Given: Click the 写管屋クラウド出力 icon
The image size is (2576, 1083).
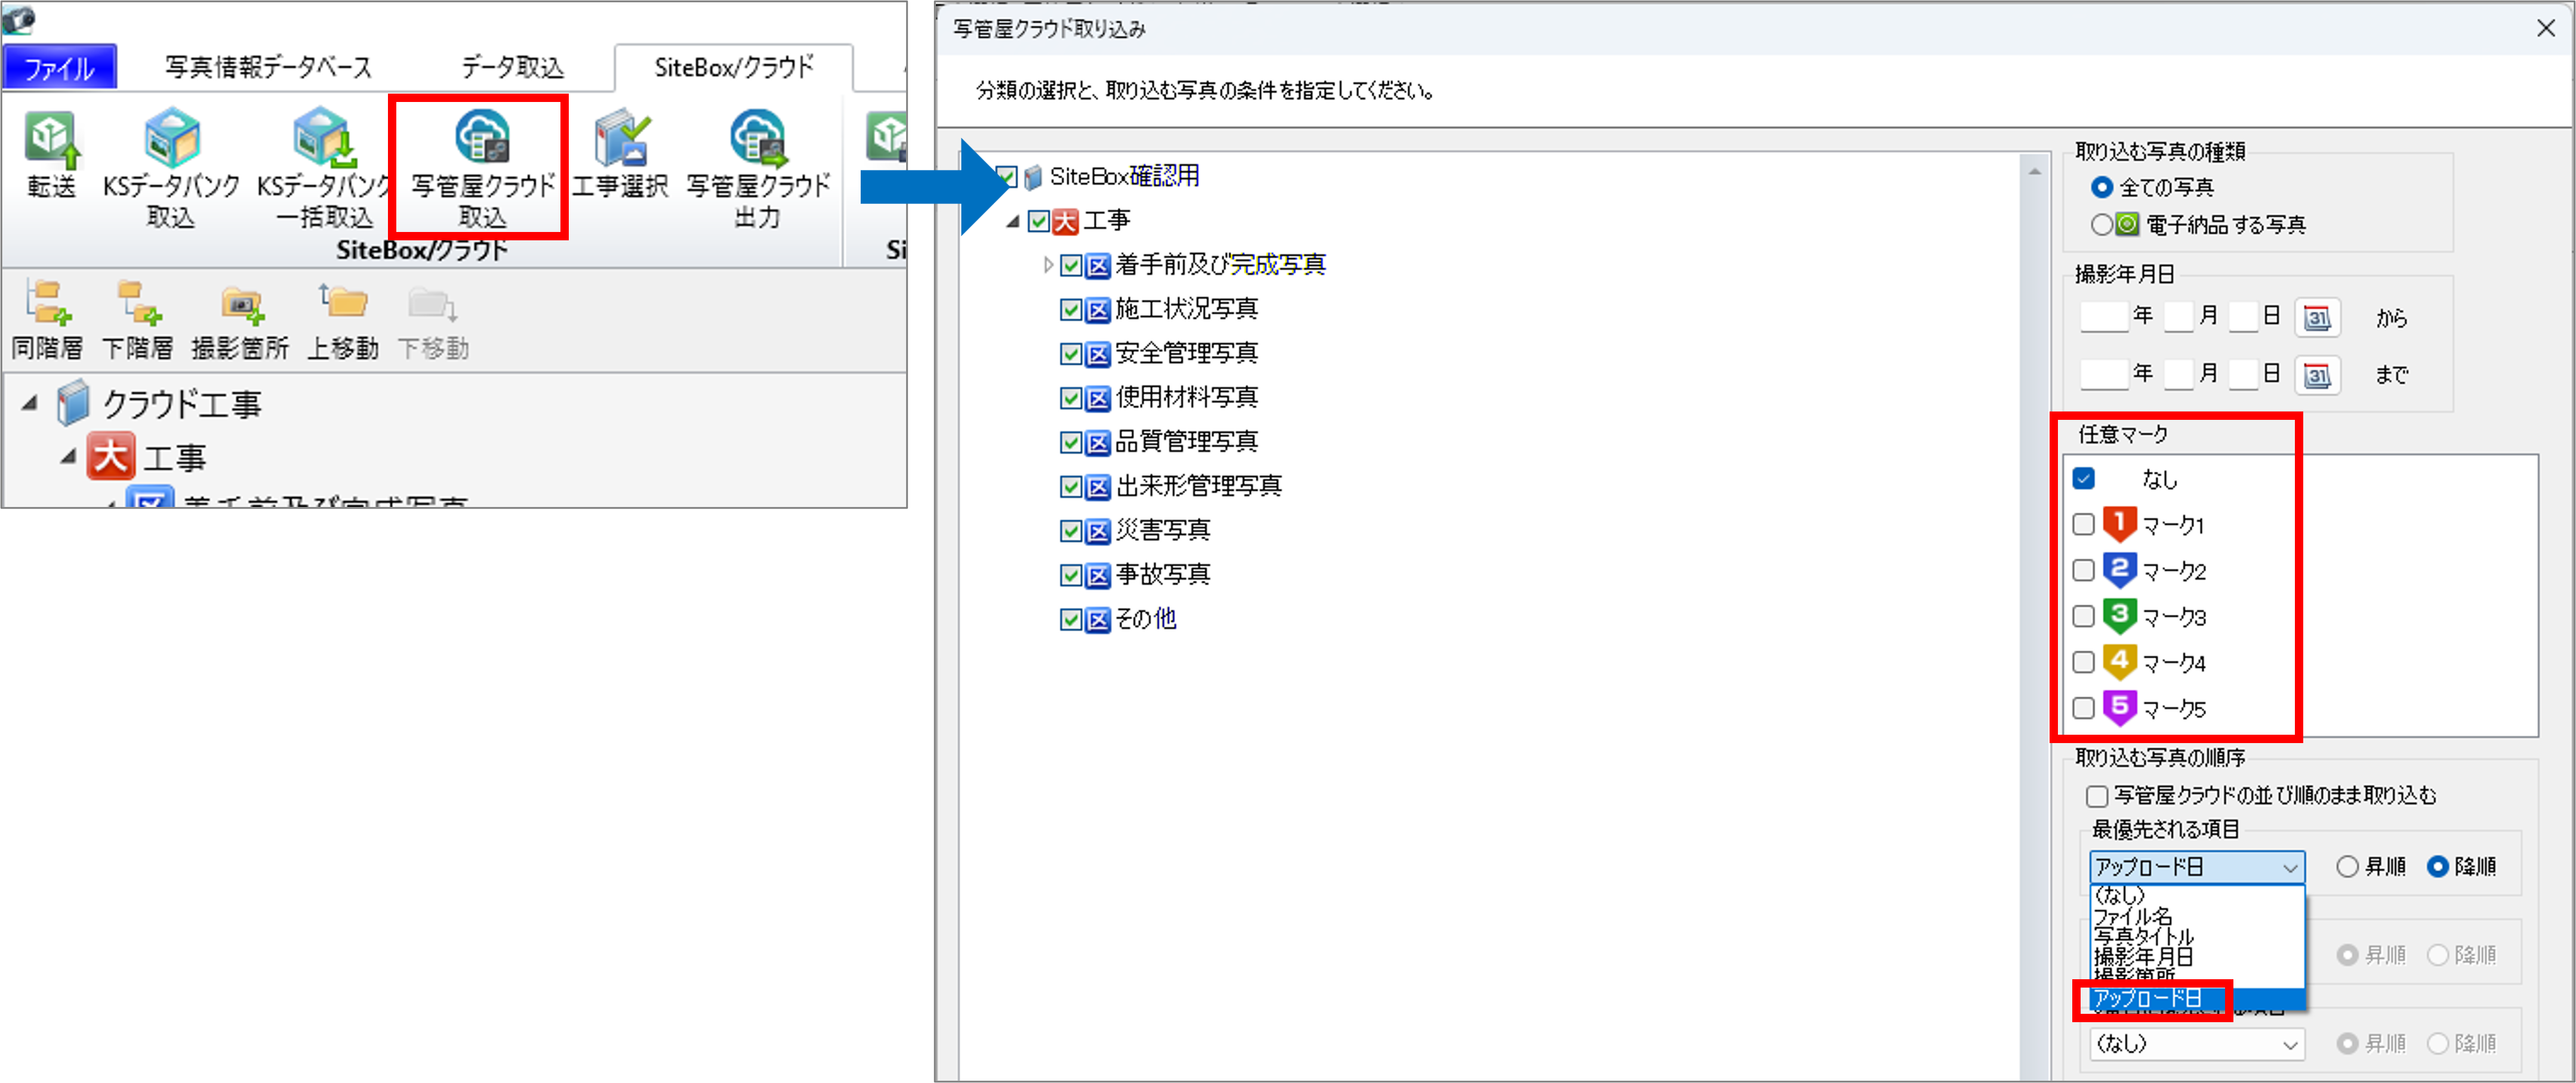Looking at the screenshot, I should click(x=757, y=138).
